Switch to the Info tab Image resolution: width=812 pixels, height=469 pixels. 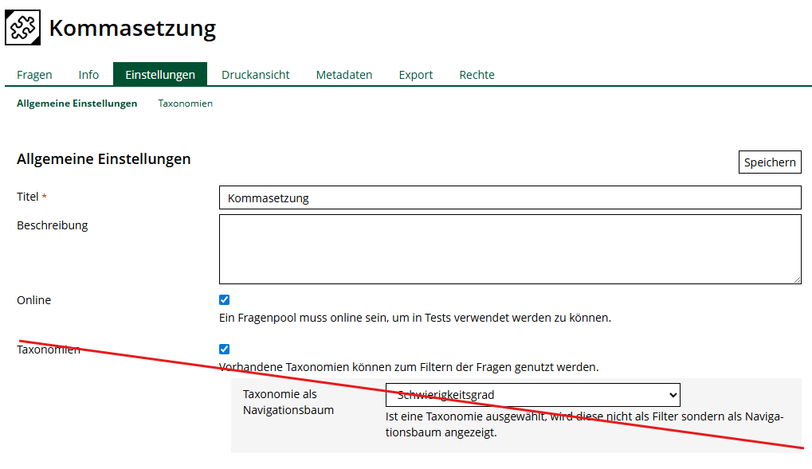pyautogui.click(x=88, y=75)
